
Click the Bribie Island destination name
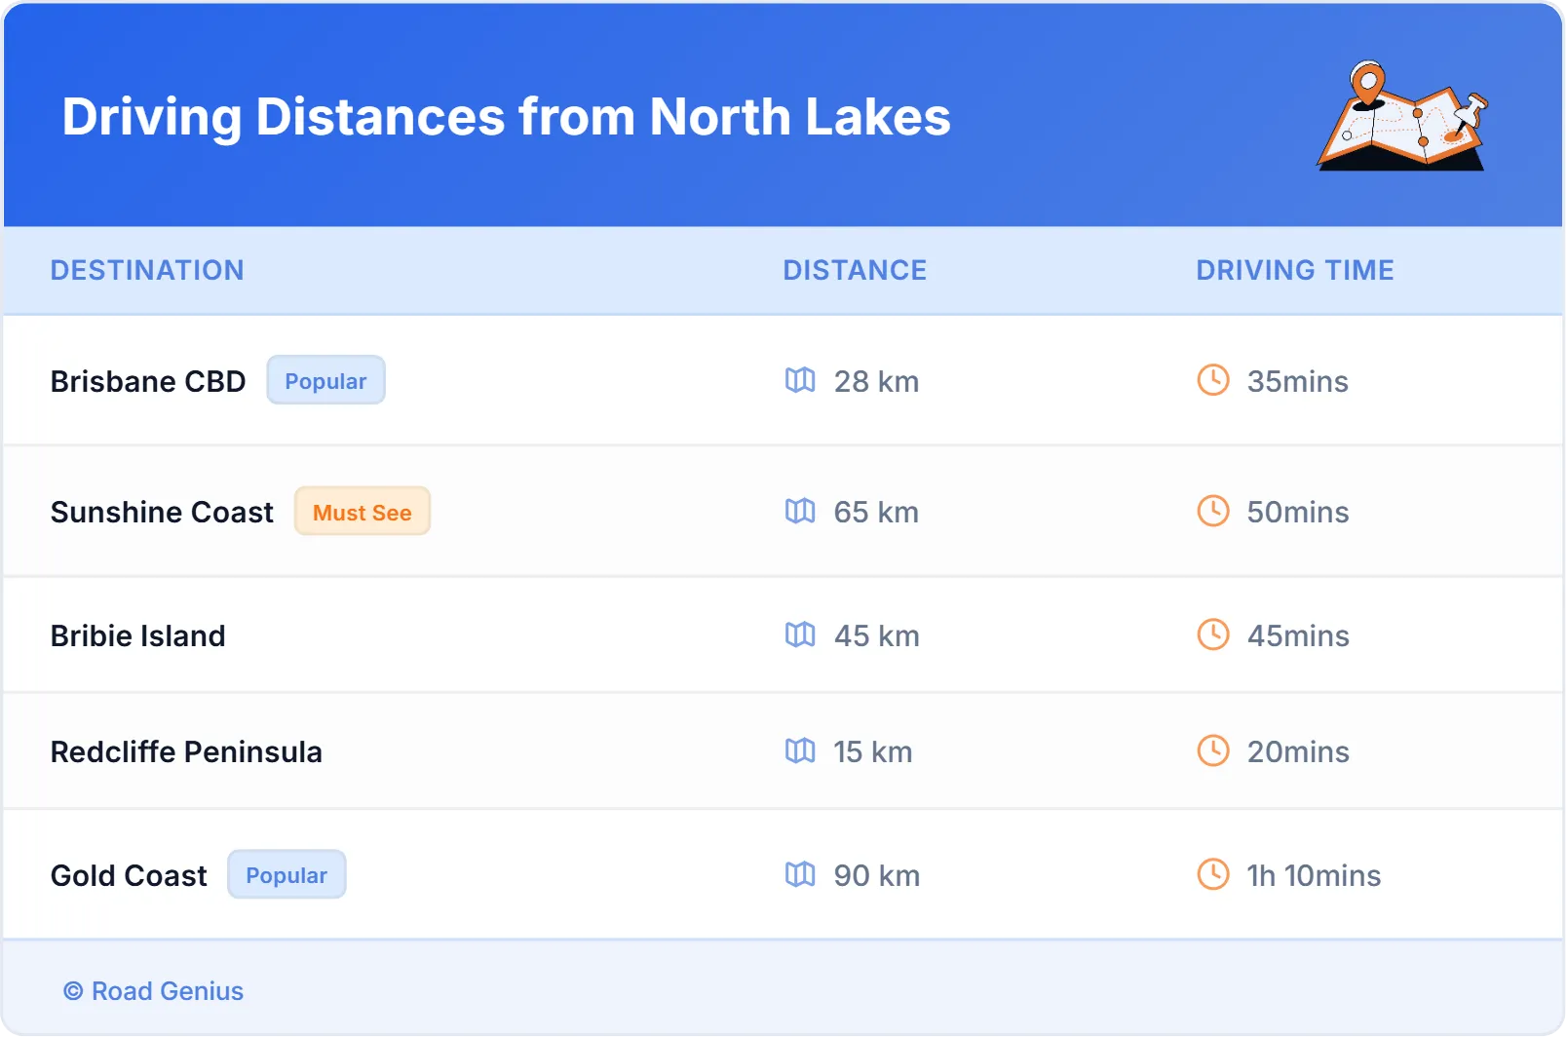tap(138, 635)
